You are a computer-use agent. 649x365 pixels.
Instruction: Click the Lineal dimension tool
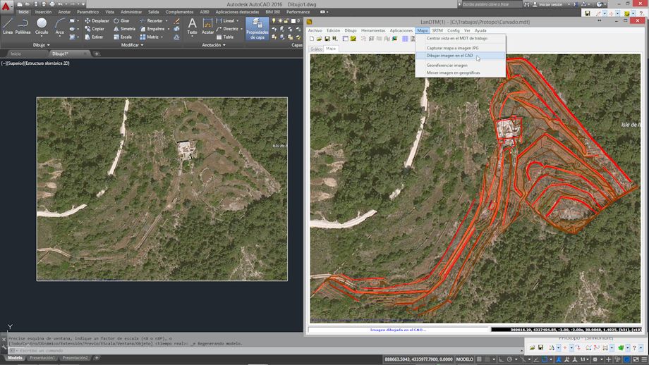click(225, 20)
